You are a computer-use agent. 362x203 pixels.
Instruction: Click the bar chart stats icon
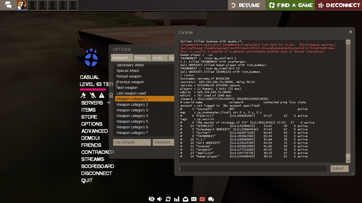point(177,199)
